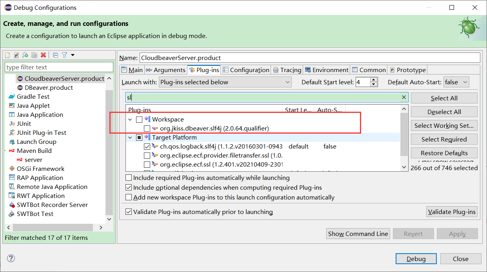
Task: Clear the plug-in search field X
Action: point(404,97)
